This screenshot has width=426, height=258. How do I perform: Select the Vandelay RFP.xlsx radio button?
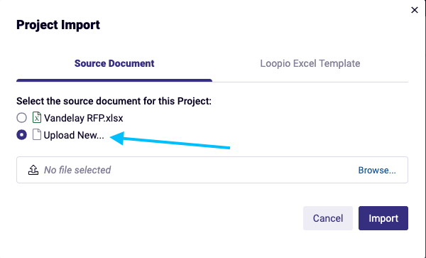pyautogui.click(x=21, y=118)
